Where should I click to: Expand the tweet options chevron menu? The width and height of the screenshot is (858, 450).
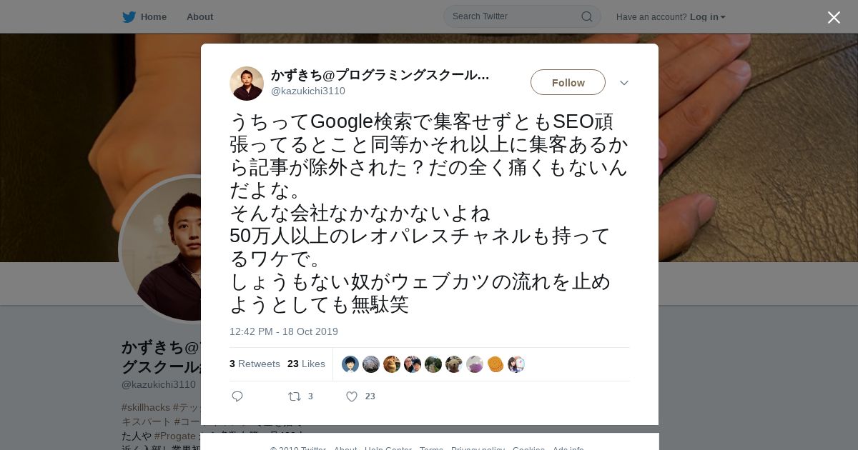624,83
